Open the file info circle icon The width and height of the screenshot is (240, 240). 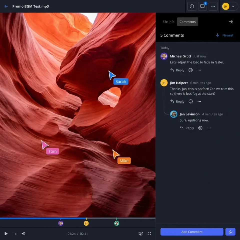[x=192, y=6]
